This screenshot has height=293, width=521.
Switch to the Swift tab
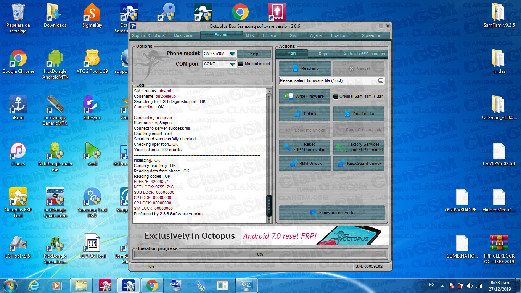(x=295, y=35)
